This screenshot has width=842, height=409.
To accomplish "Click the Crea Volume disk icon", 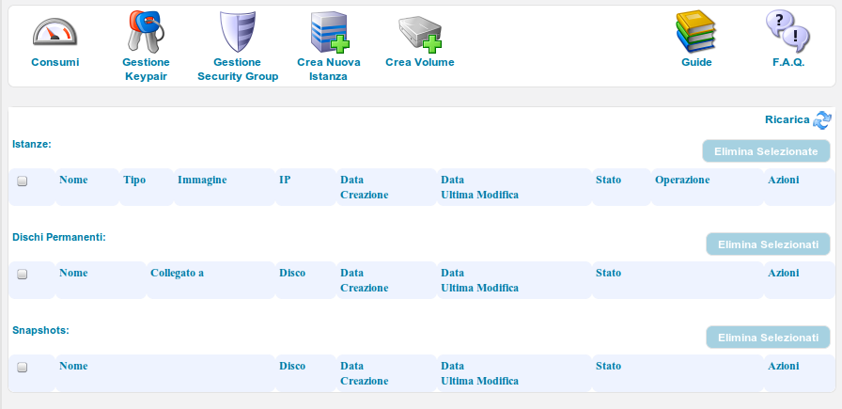I will pos(420,34).
